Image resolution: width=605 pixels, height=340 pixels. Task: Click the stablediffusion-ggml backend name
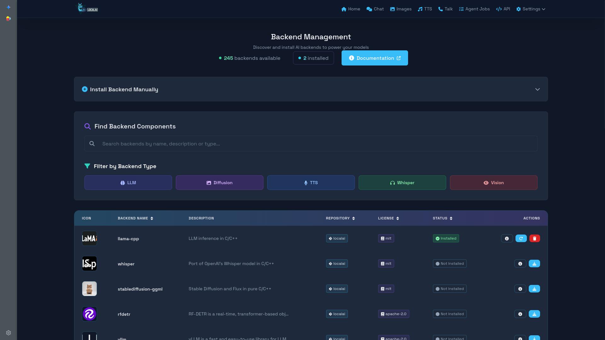[x=140, y=289]
